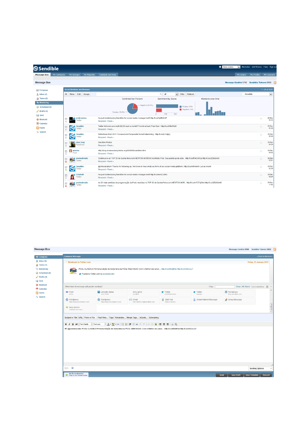Open the Add/Edit Services tab
Viewport: 307px width, 435px height.
click(107, 75)
